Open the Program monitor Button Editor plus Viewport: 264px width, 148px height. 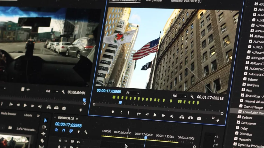coord(218,120)
